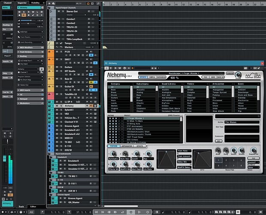Image resolution: width=266 pixels, height=215 pixels.
Task: Click the Fast Forward transport button
Action: coord(115,212)
